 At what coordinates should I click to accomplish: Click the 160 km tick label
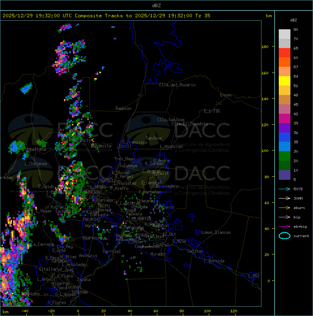click(x=265, y=73)
